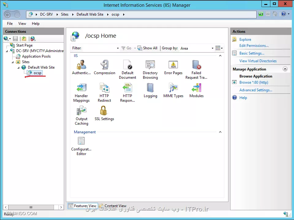
Task: Open the File menu
Action: (10, 23)
